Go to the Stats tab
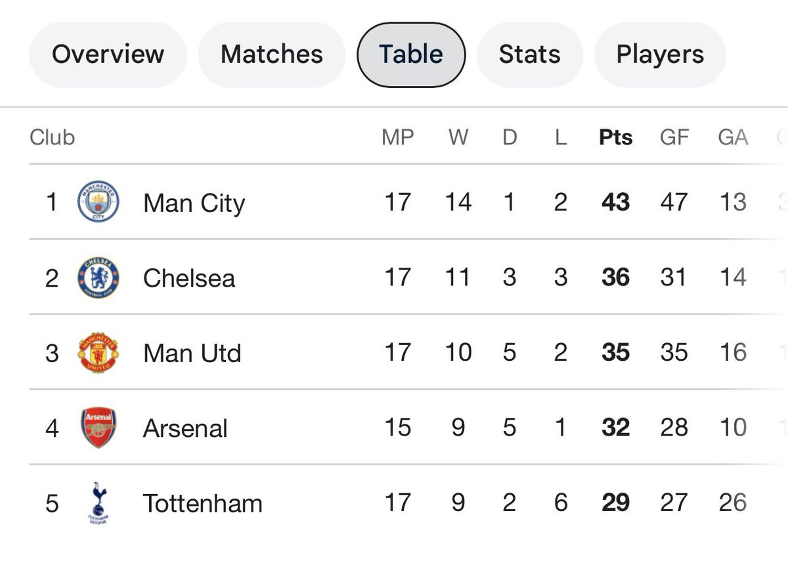Screen dimensions: 788x572 click(x=529, y=54)
